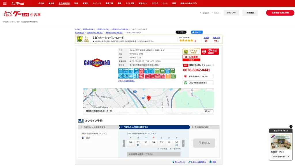
Task: Click the 買取 service icon
Action: click(136, 71)
